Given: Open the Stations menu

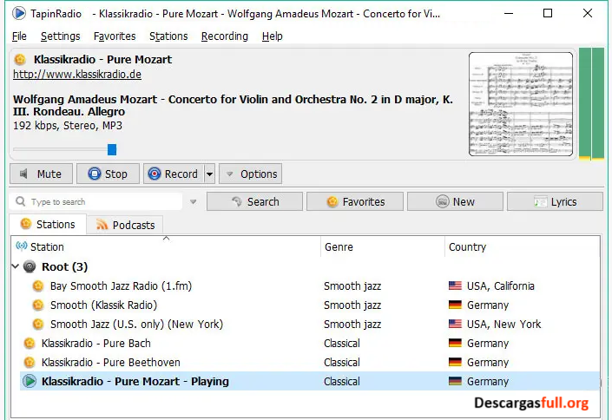Looking at the screenshot, I should coord(168,36).
